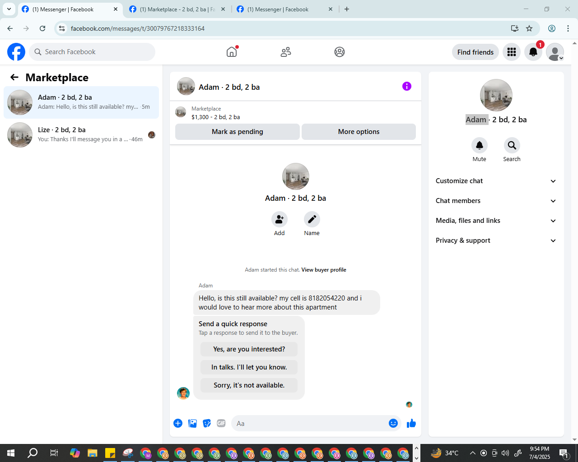The image size is (578, 462).
Task: Open Adam conversation in list
Action: [81, 102]
